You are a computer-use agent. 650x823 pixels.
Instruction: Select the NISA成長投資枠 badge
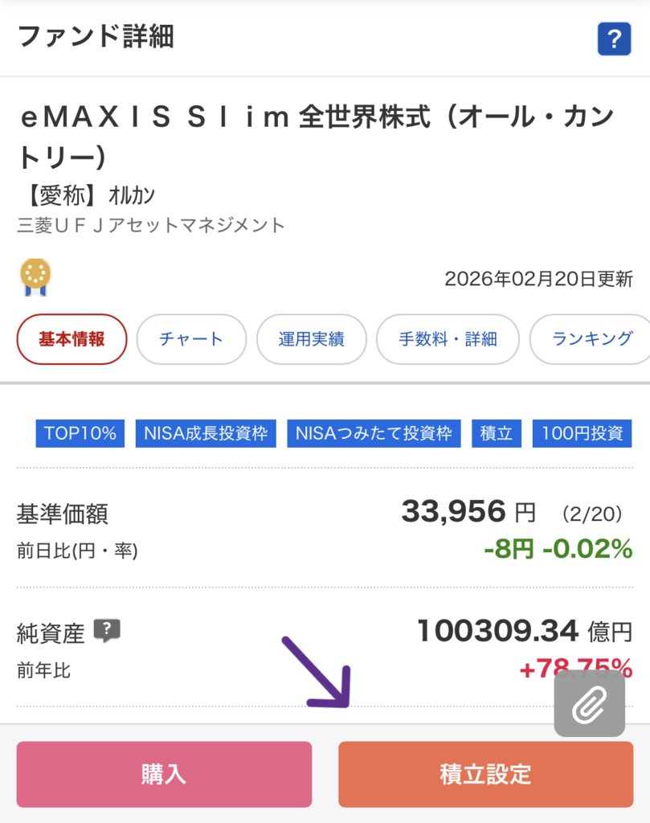[206, 433]
